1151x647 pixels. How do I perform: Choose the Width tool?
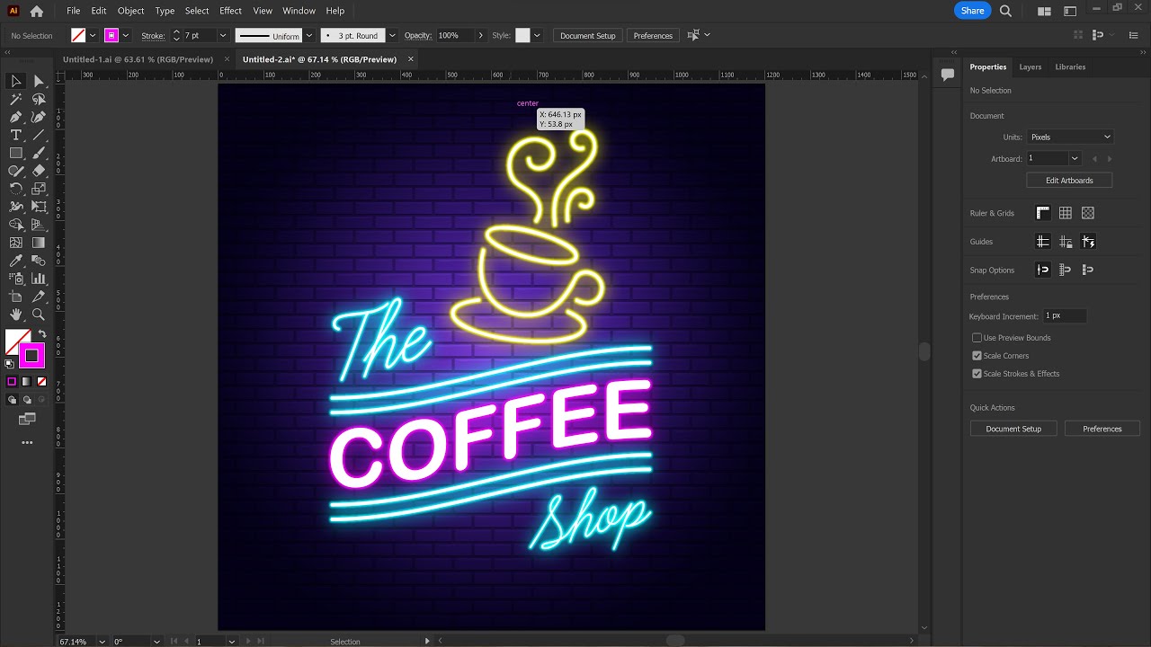point(15,207)
